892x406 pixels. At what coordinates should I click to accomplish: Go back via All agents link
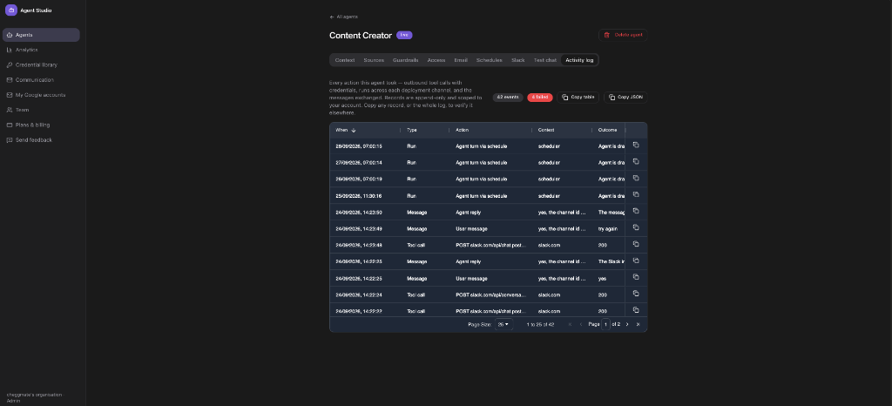point(343,17)
